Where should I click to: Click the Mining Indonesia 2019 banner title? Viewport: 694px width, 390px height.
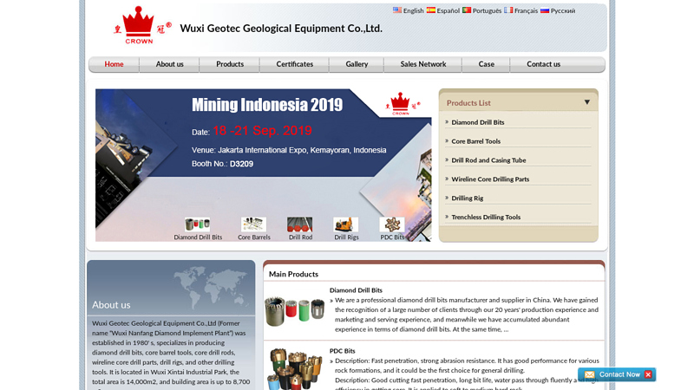click(x=267, y=105)
